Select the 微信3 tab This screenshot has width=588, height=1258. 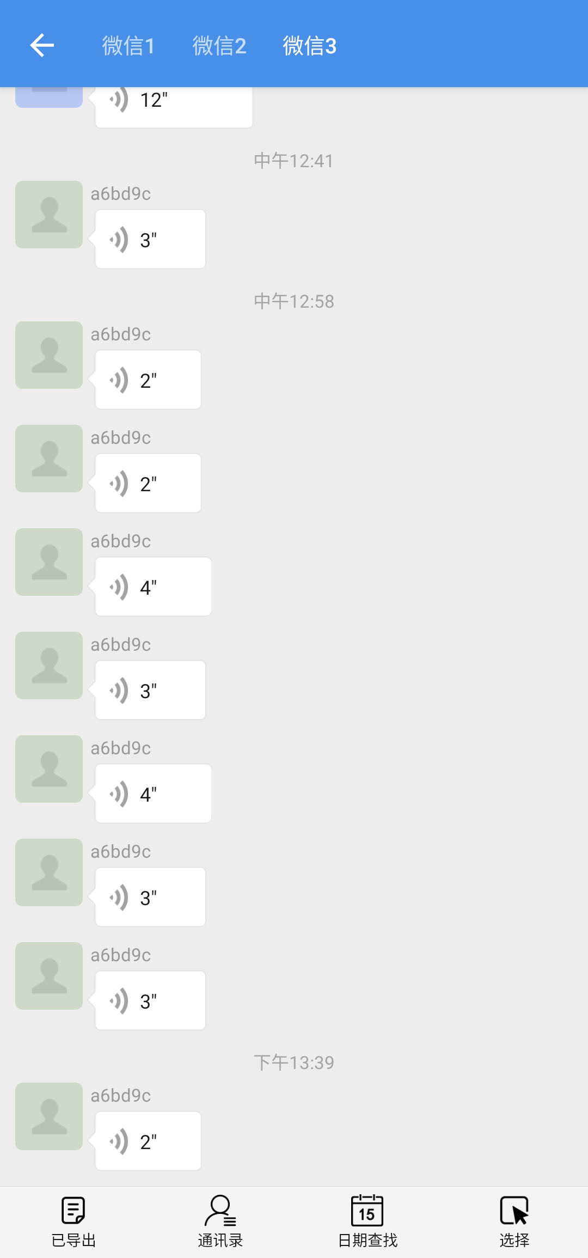point(310,46)
